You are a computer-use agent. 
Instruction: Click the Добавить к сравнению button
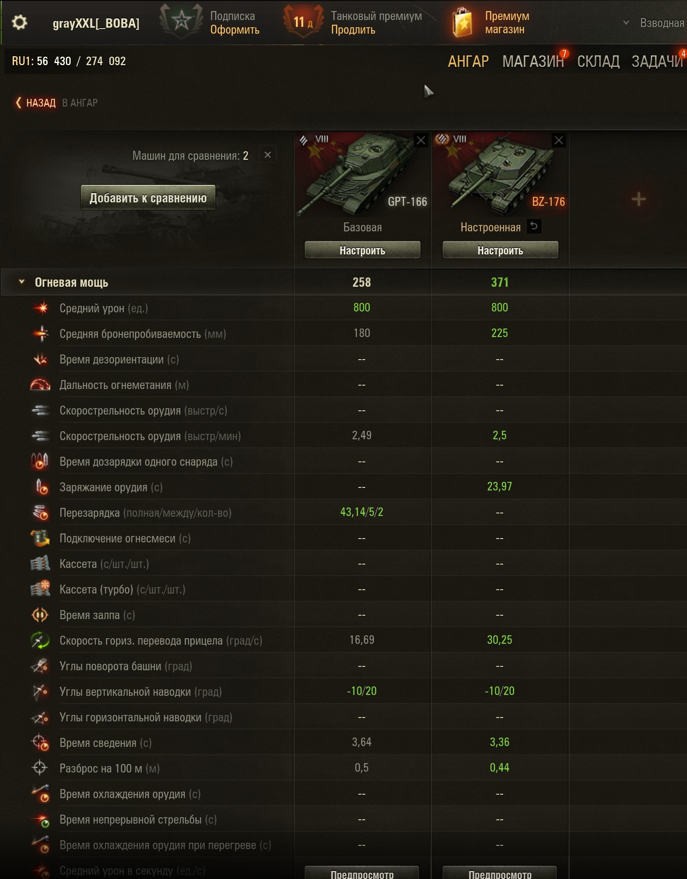pos(148,198)
